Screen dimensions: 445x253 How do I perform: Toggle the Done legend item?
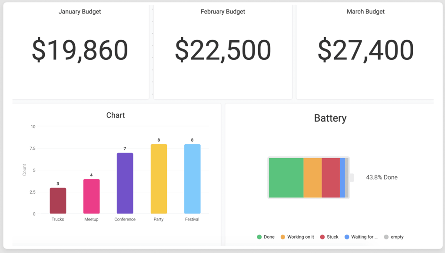point(266,237)
